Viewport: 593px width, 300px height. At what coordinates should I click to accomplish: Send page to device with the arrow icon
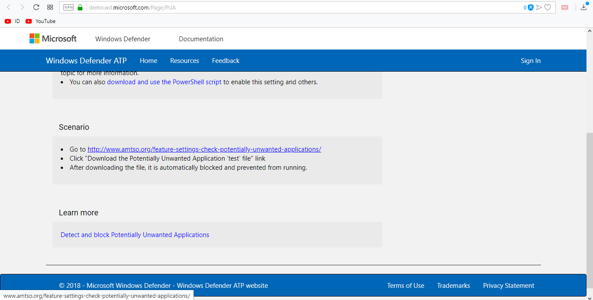click(539, 7)
